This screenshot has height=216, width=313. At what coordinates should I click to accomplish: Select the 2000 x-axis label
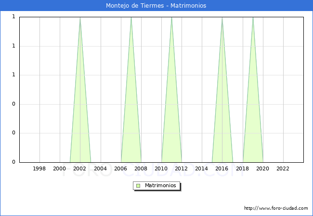click(59, 168)
